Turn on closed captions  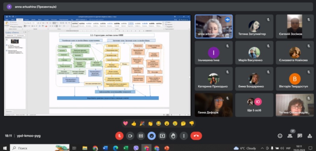point(141,136)
